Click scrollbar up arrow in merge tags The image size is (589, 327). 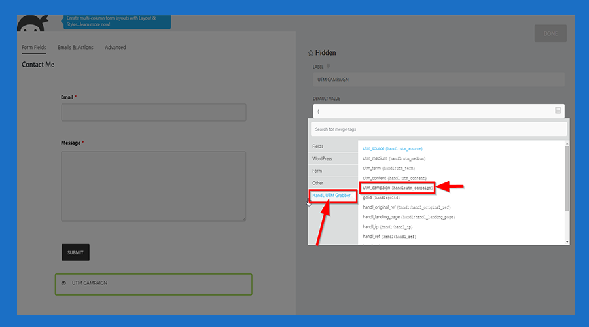(567, 143)
